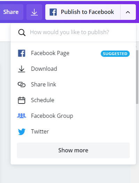Expand list with Show more button
Screen dimensions: 139x183
(73, 150)
